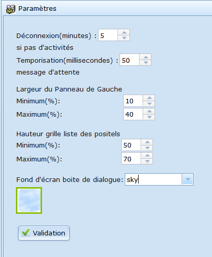Screen dimensions: 212x257
Task: Focus the Temporisation value field
Action: coord(129,60)
